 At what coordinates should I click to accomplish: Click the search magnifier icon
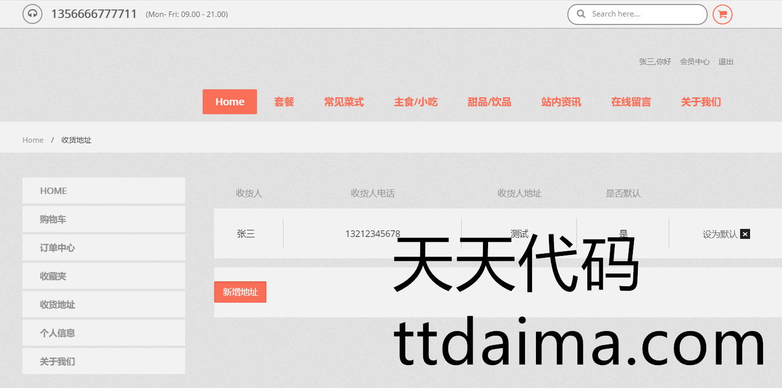[581, 14]
